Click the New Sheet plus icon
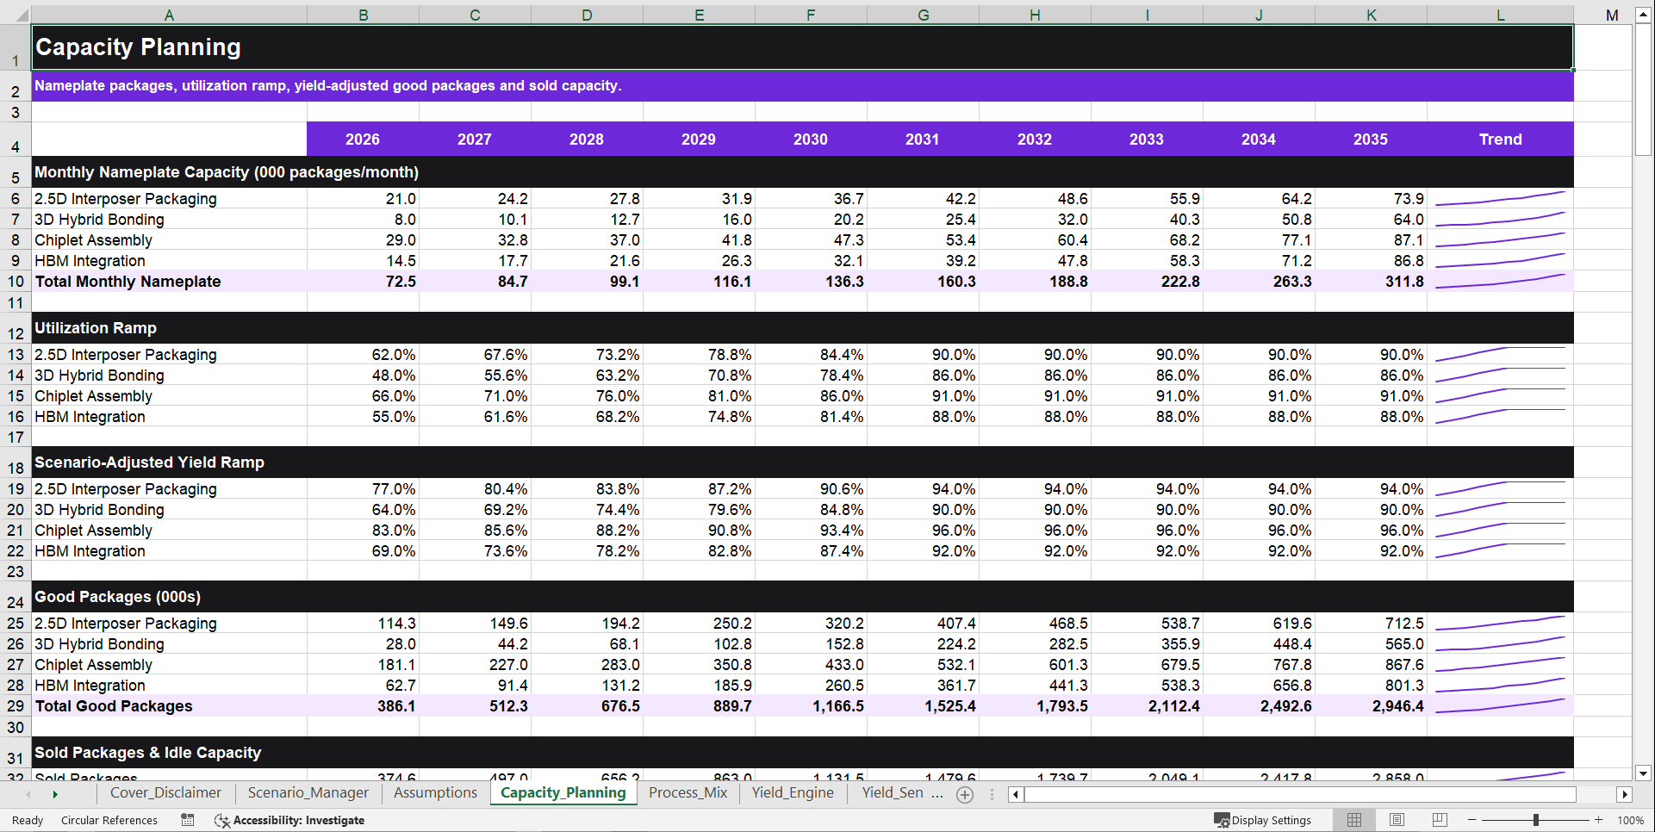Screen dimensions: 1655x832 965,795
